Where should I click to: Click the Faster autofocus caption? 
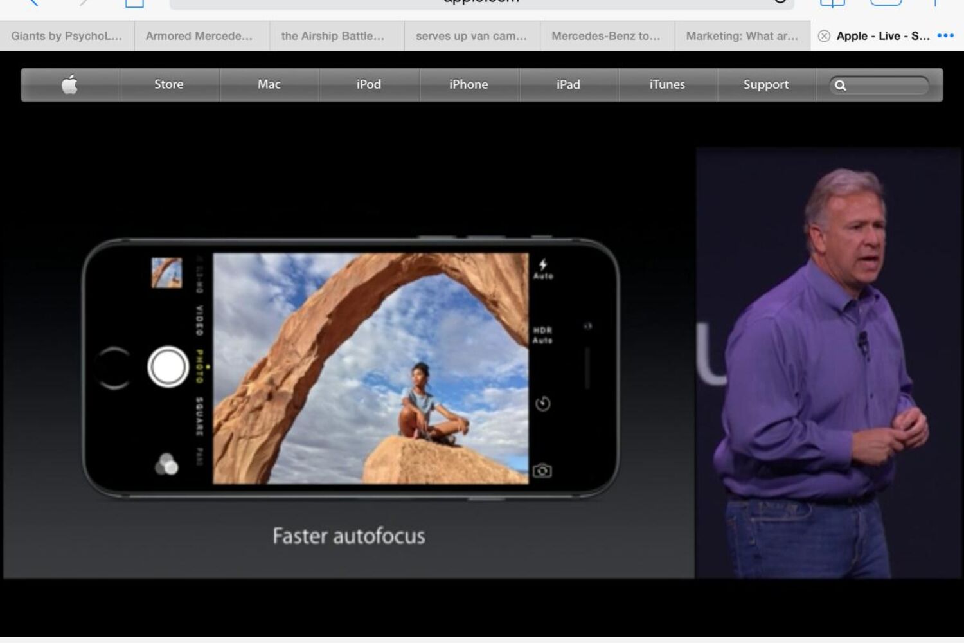point(349,536)
